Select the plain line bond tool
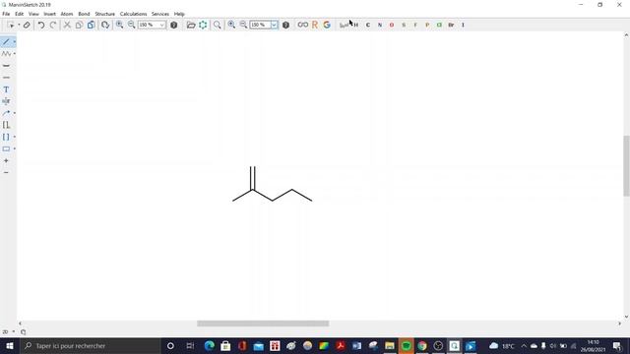Image resolution: width=630 pixels, height=354 pixels. click(6, 78)
